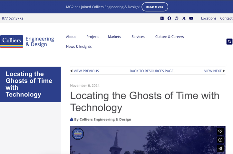Click BACK TO RESOURCES PAGE link
233x154 pixels.
tap(151, 71)
